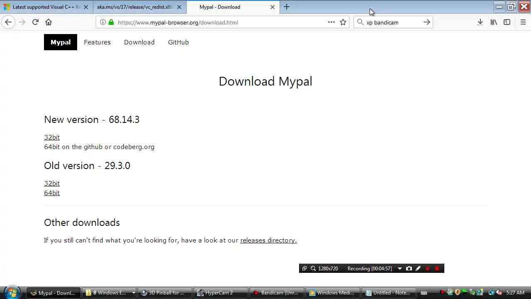Click the Other downloads heading

[x=82, y=223]
